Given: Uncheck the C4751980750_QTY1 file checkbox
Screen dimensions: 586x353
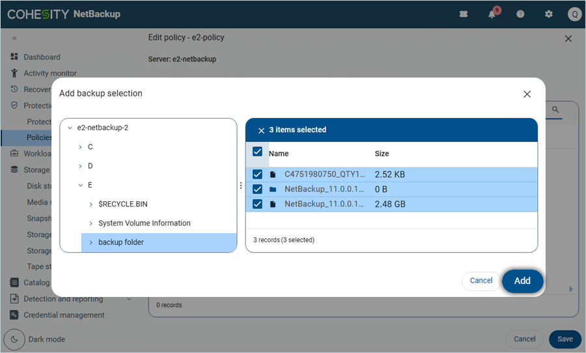Looking at the screenshot, I should (257, 175).
